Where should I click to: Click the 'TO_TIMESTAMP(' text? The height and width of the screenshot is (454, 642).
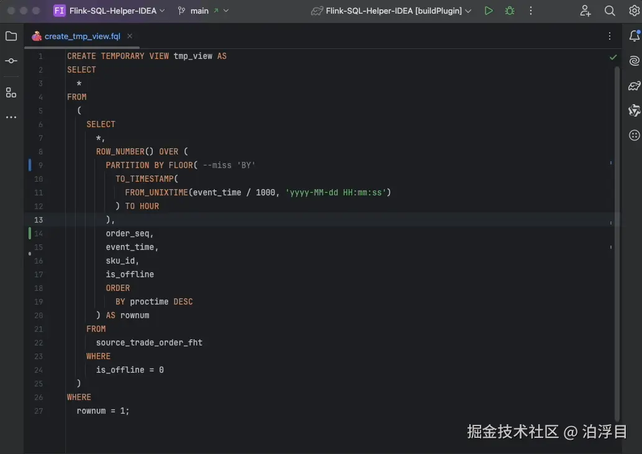pyautogui.click(x=147, y=179)
